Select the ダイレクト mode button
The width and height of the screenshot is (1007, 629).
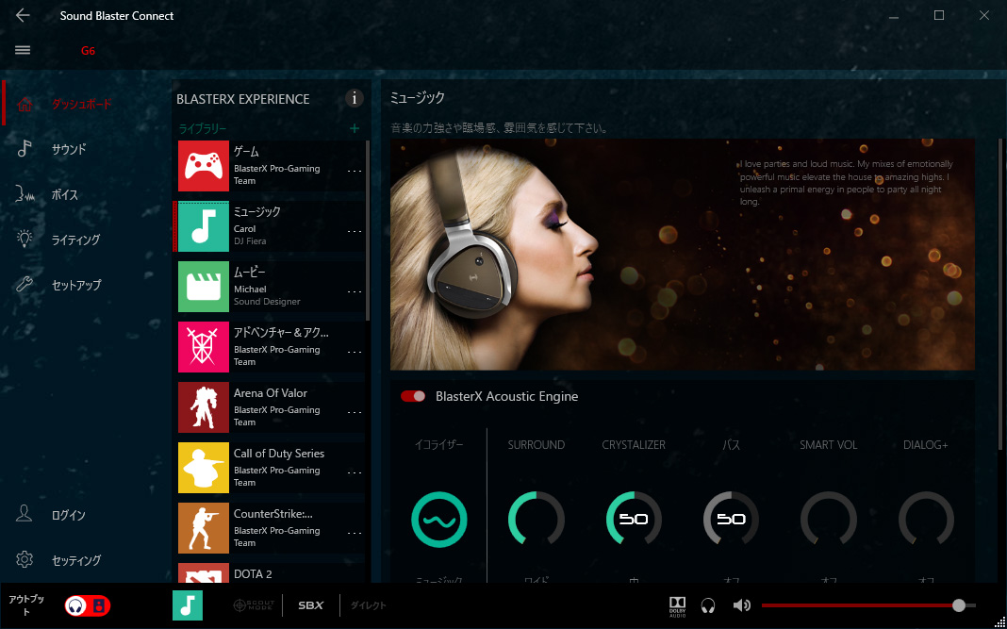(369, 605)
